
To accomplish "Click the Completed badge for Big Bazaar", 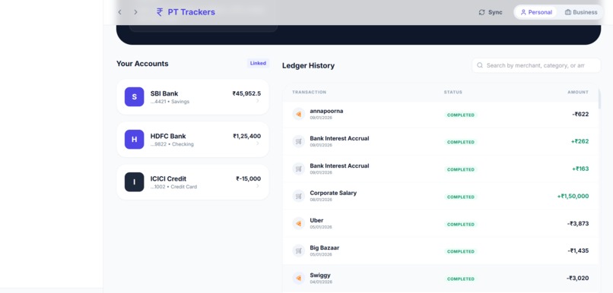I will (x=461, y=252).
